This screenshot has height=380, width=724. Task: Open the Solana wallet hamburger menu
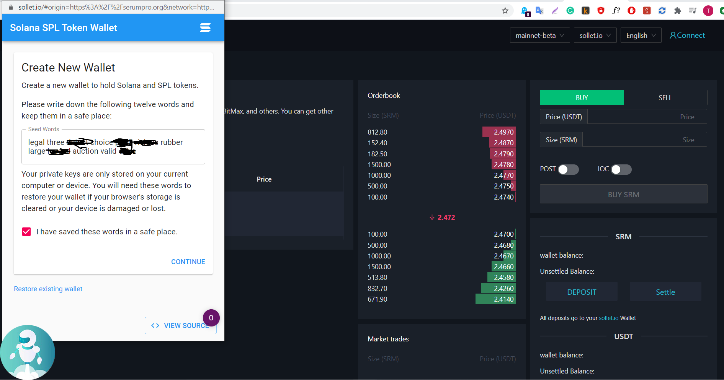pos(205,28)
